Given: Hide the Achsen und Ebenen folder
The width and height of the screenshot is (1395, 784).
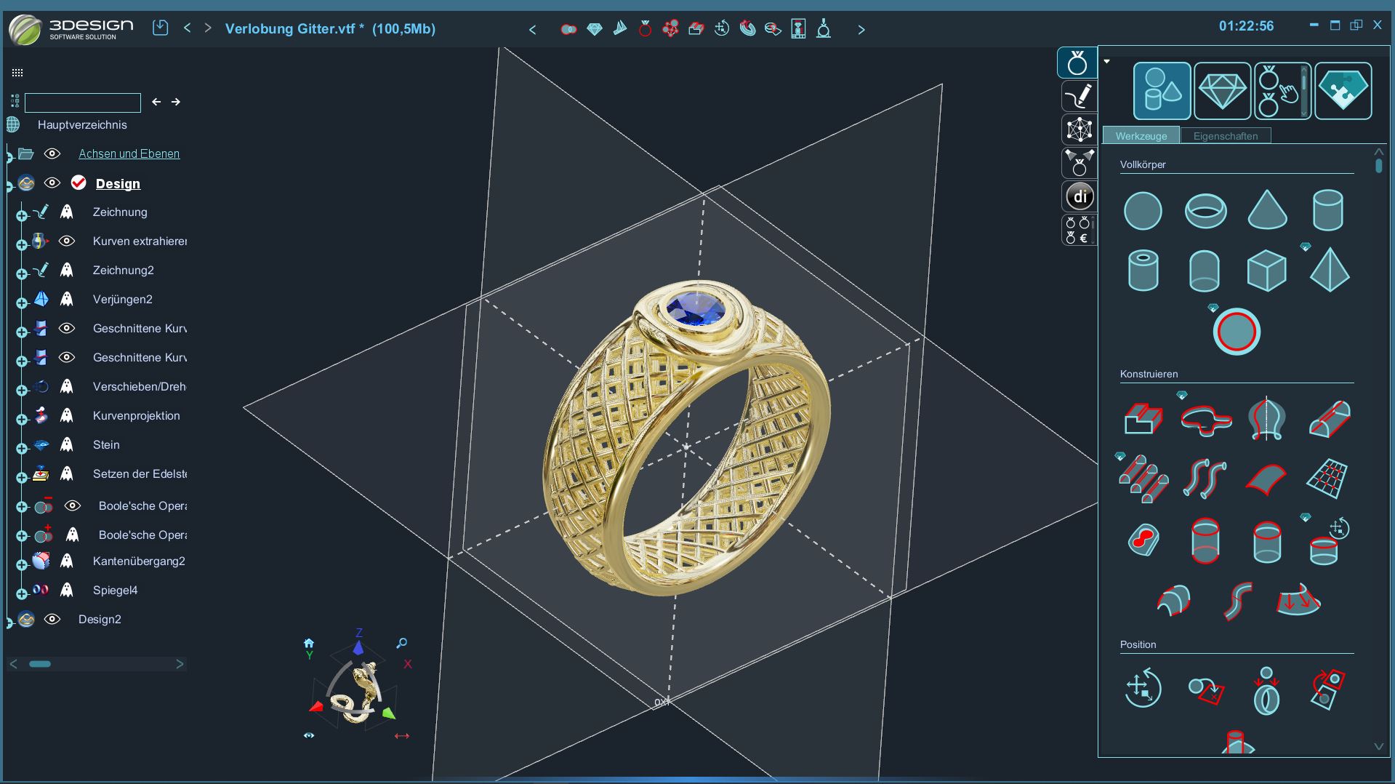Looking at the screenshot, I should tap(52, 153).
